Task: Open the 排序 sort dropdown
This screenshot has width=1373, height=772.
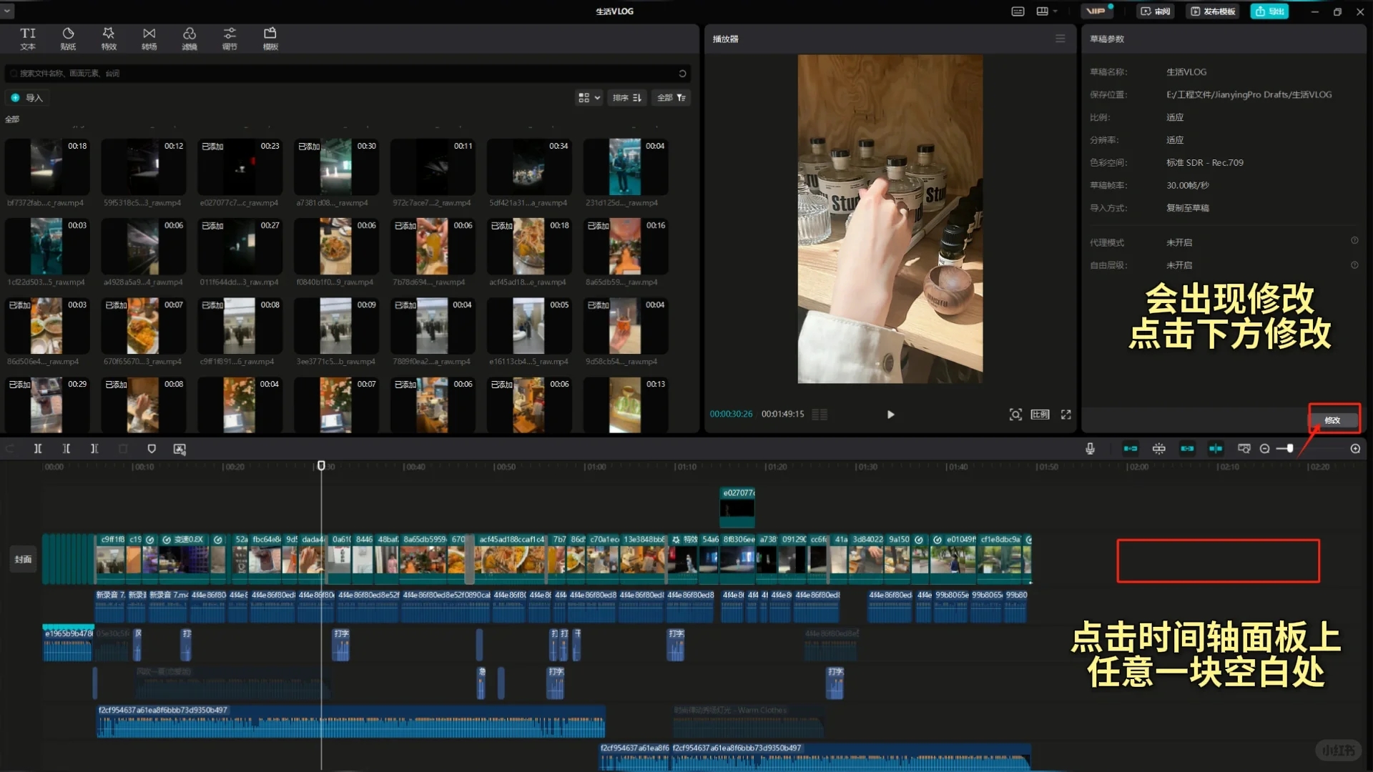Action: tap(627, 98)
